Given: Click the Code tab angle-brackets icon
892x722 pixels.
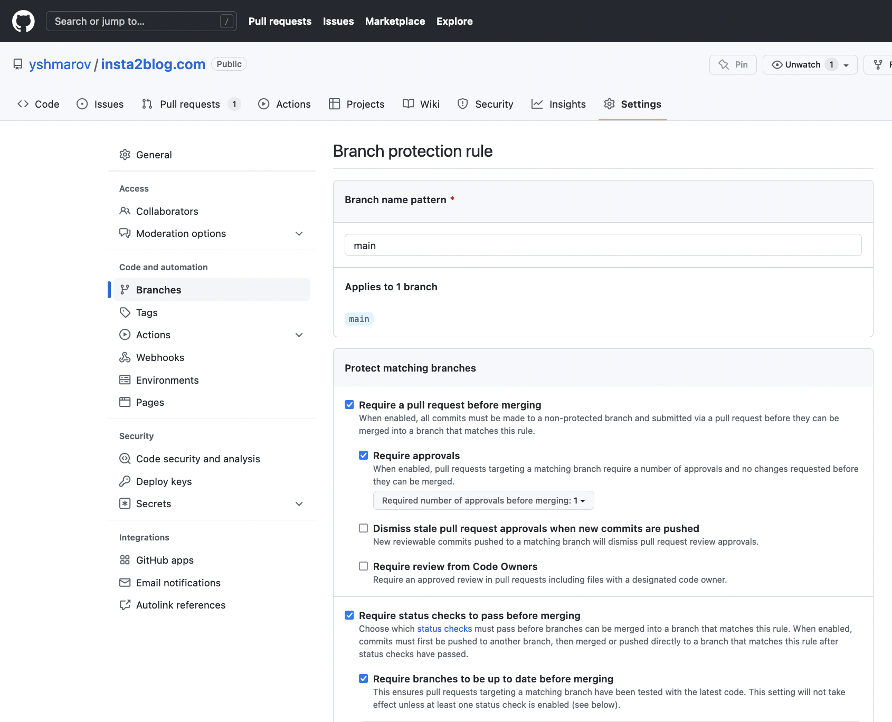Looking at the screenshot, I should (x=23, y=104).
